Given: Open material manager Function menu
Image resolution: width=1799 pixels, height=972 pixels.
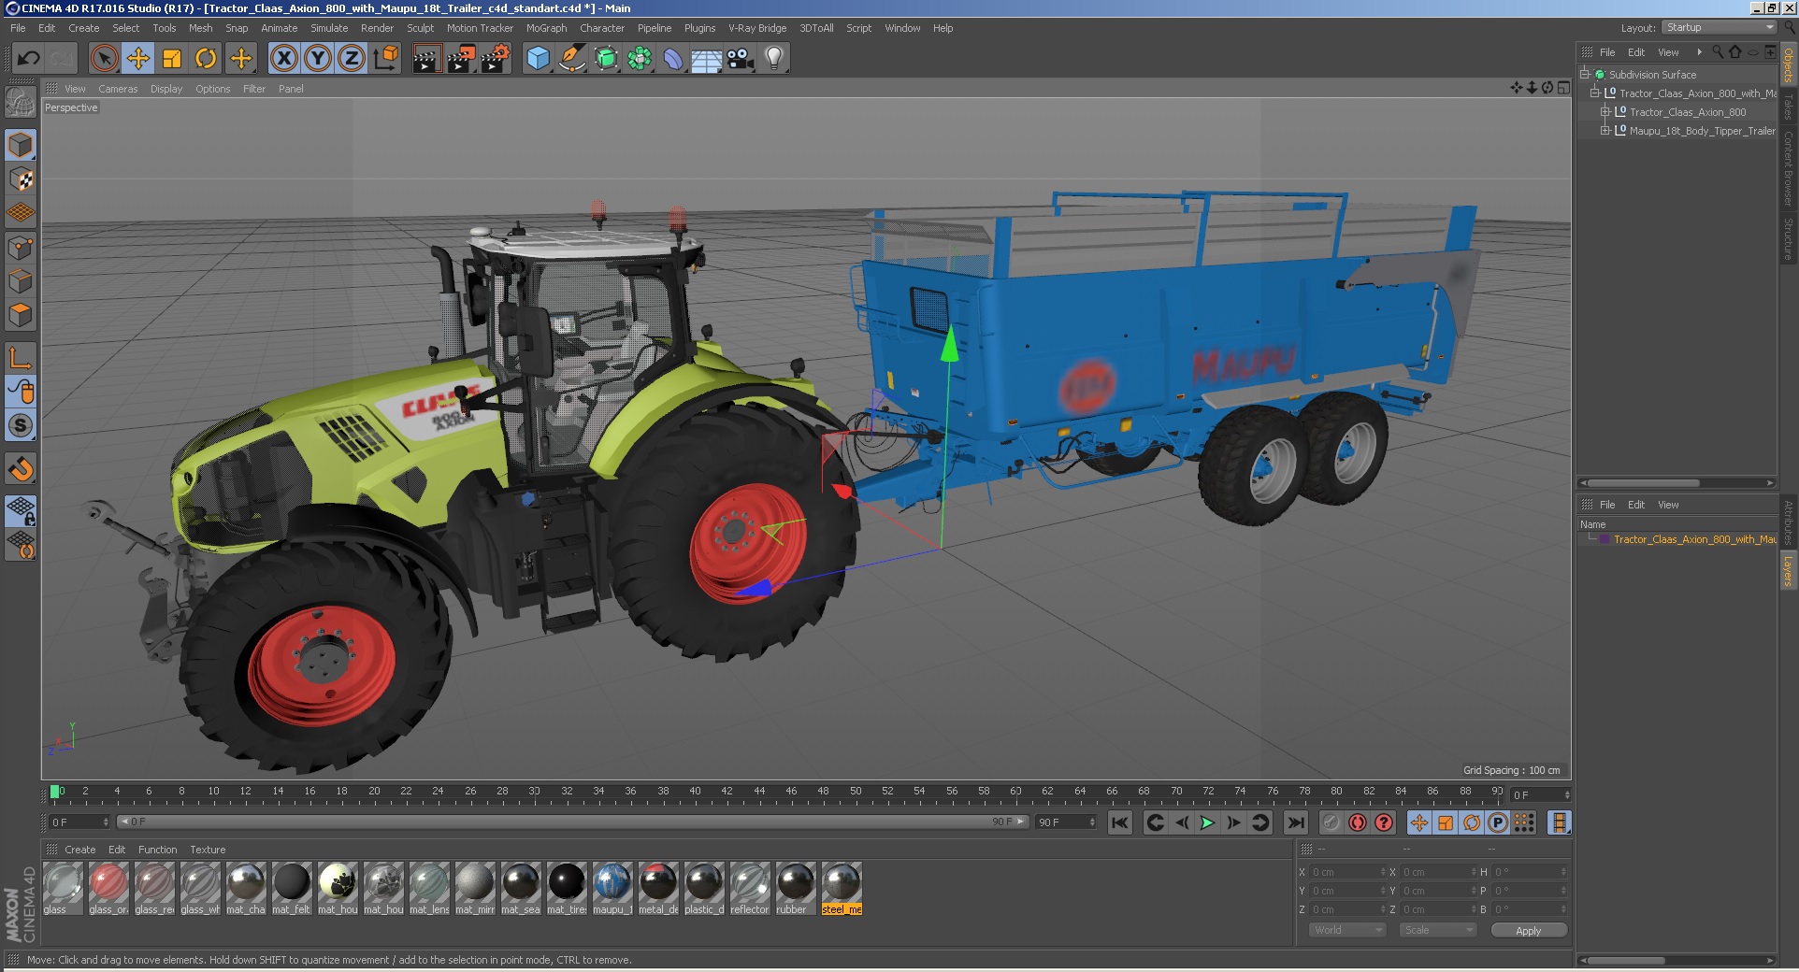Looking at the screenshot, I should pyautogui.click(x=157, y=850).
